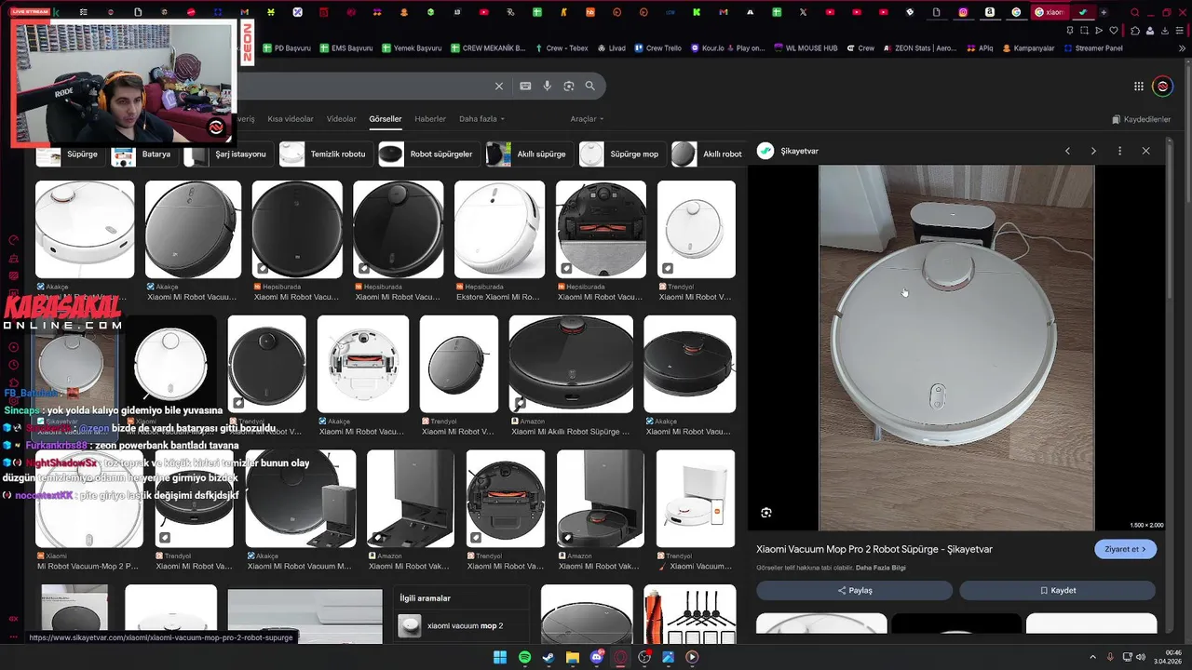Show more bookmarks with the chevron
The height and width of the screenshot is (670, 1192).
1182,48
